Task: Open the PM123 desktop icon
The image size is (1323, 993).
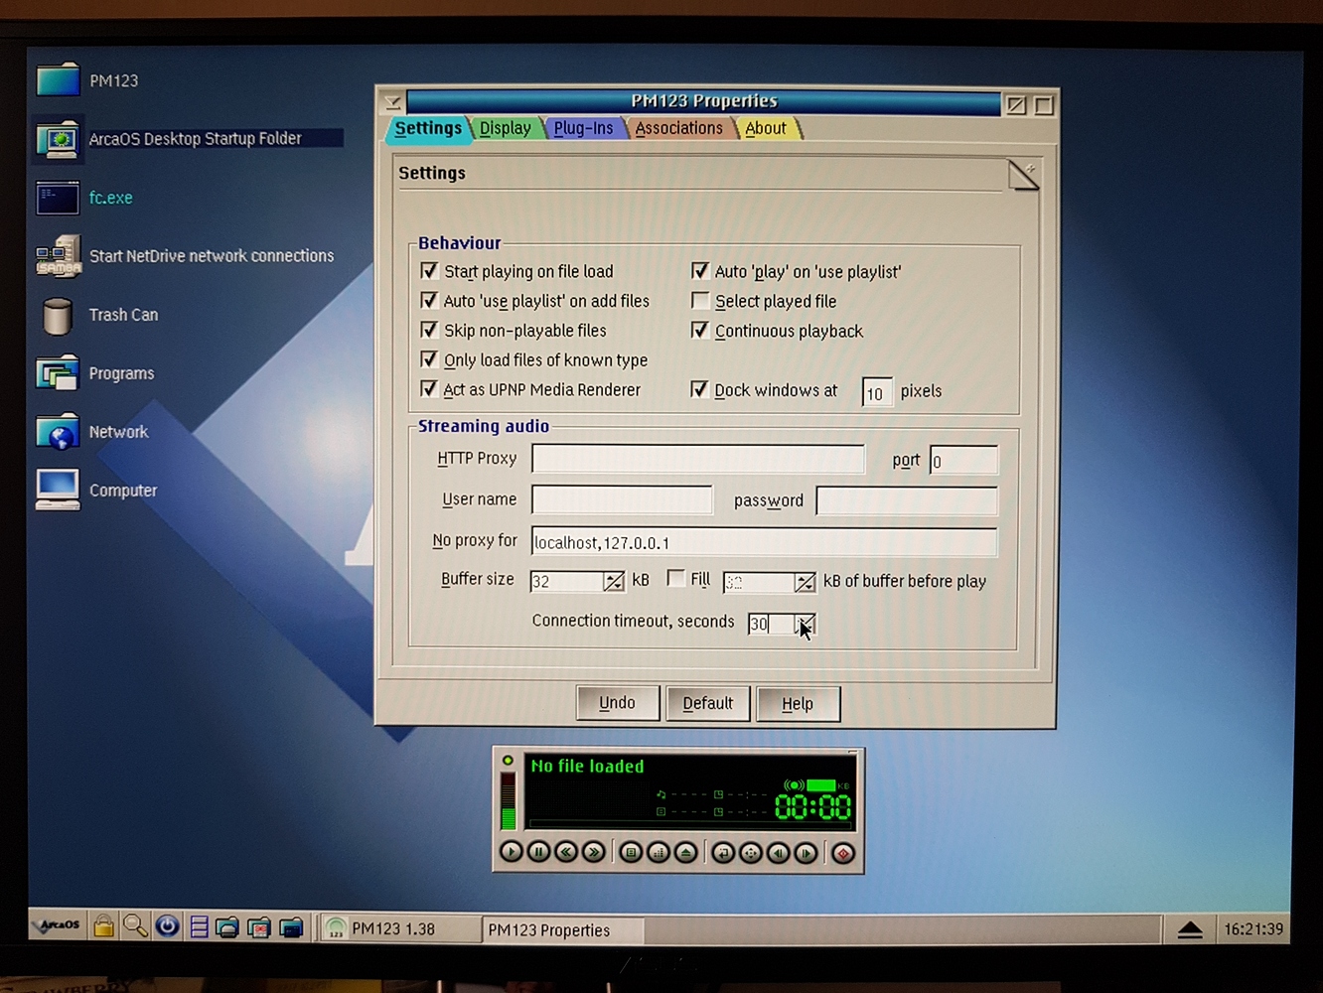Action: coord(58,80)
